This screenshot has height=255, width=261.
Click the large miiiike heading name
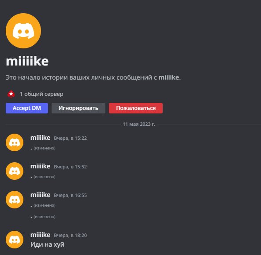[27, 61]
